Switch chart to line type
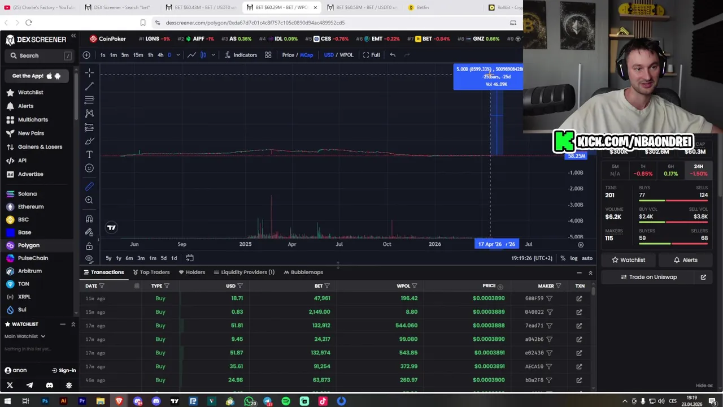723x407 pixels. [x=191, y=55]
